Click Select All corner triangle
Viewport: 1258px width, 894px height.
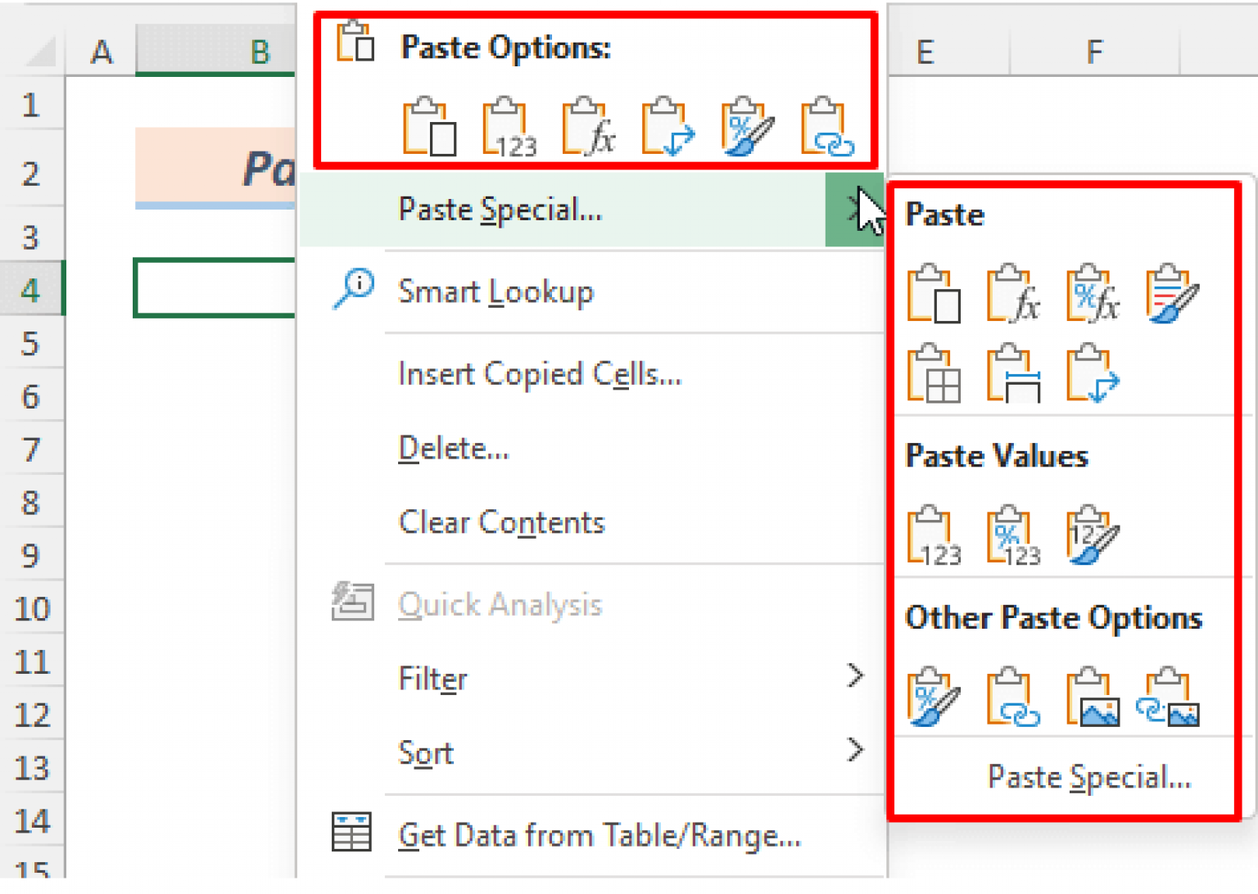pos(39,52)
